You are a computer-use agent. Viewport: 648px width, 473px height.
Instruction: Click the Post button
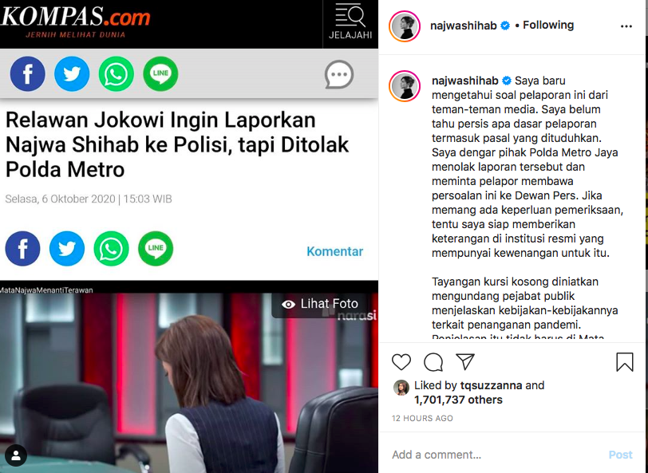[620, 455]
